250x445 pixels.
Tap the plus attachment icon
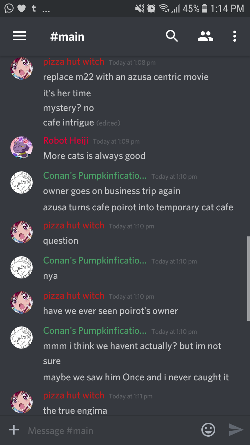click(x=14, y=430)
